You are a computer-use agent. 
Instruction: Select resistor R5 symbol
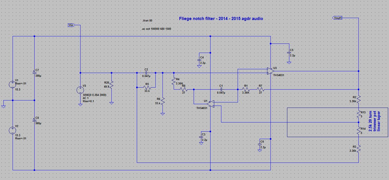147,87
